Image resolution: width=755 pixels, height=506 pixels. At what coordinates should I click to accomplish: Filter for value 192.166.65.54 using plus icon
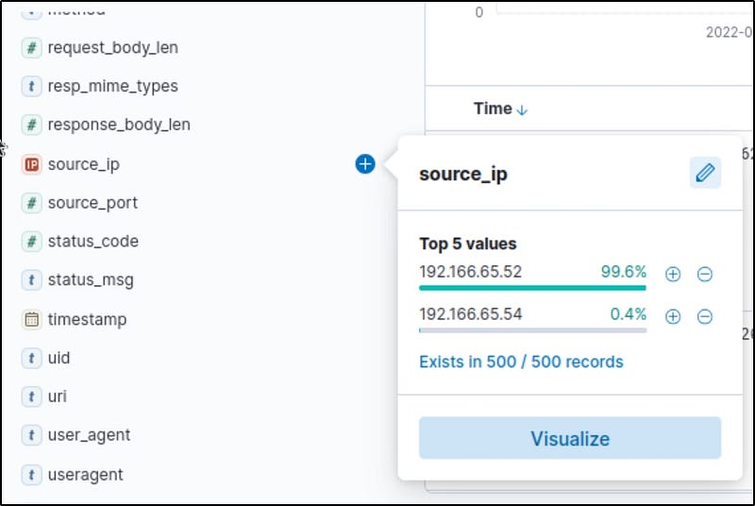tap(673, 316)
